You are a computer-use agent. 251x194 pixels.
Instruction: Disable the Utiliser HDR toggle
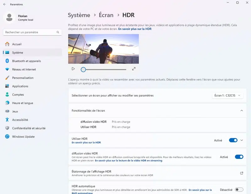(x=233, y=140)
